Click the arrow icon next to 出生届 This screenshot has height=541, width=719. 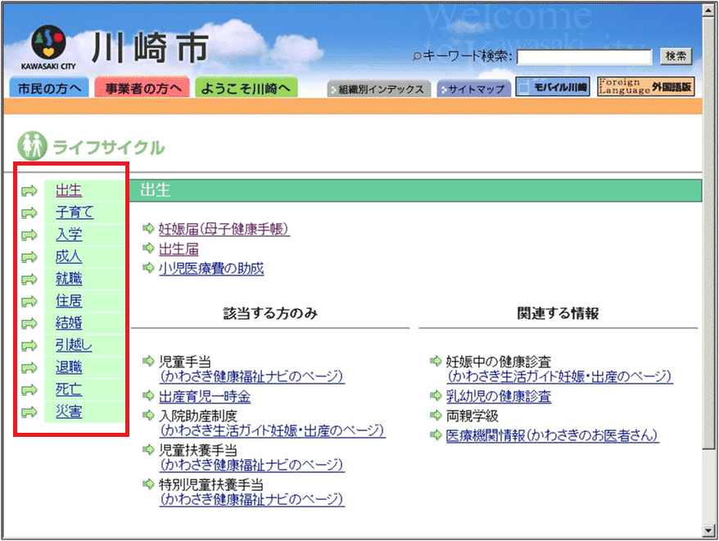coord(148,248)
